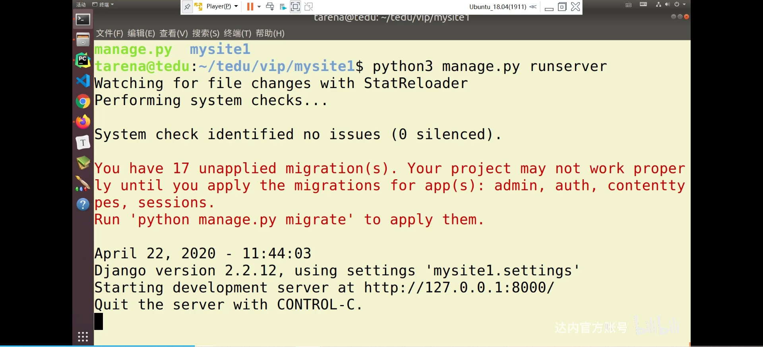The height and width of the screenshot is (347, 763).
Task: Click the removable devices toolbar icon
Action: (x=283, y=7)
